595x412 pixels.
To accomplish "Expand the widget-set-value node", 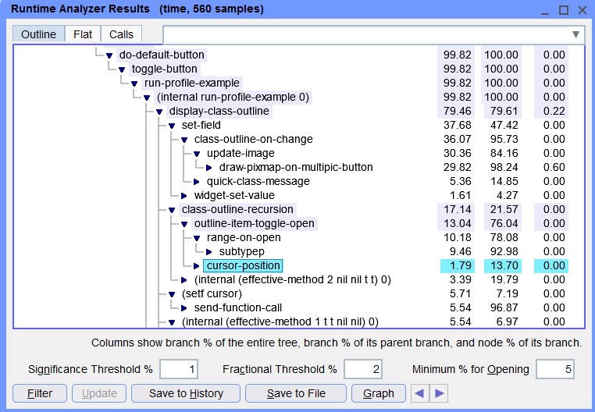I will 184,196.
